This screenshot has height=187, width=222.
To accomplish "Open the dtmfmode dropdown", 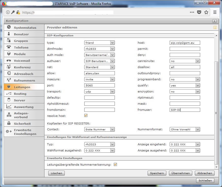I will click(x=99, y=49).
